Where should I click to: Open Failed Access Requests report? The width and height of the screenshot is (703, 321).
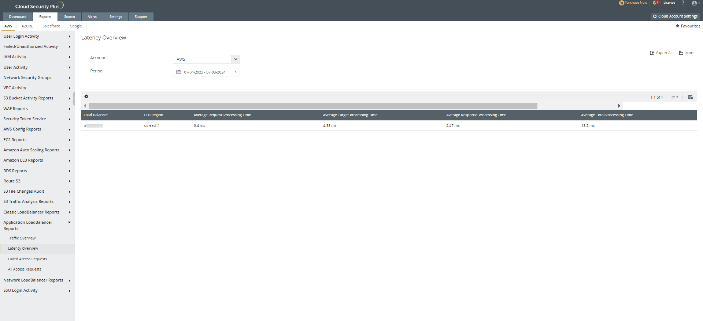point(27,259)
